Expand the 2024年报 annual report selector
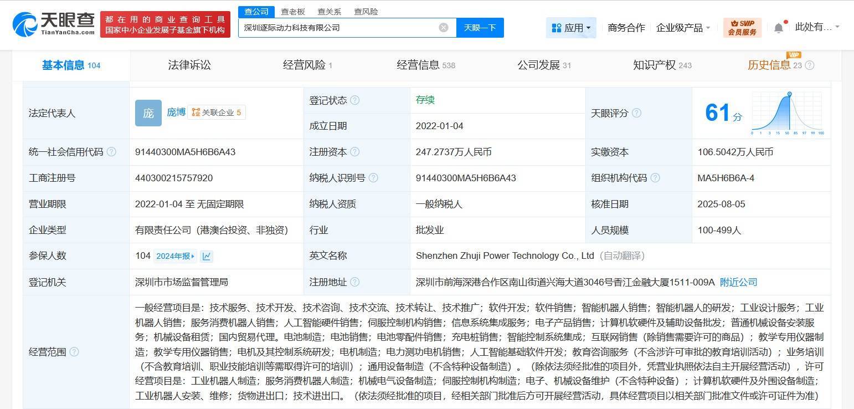 pos(175,256)
